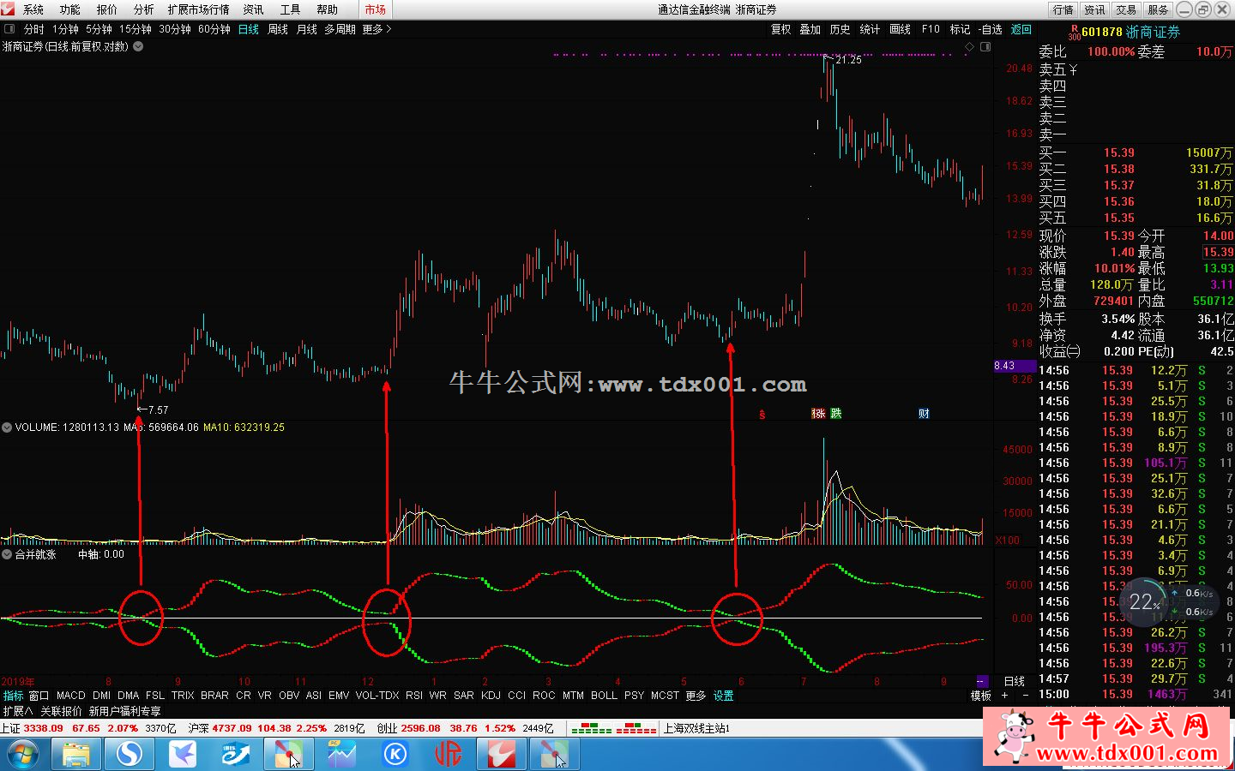1235x771 pixels.
Task: Click the diamond marker icon above the chart
Action: tap(970, 47)
